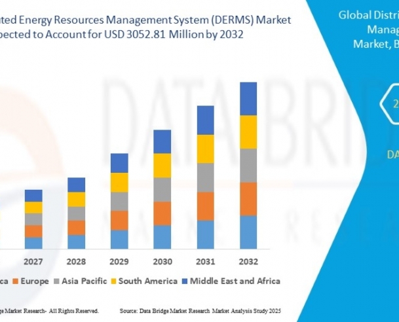The width and height of the screenshot is (399, 322).
Task: Click the 2027 axis label
Action: [x=33, y=262]
